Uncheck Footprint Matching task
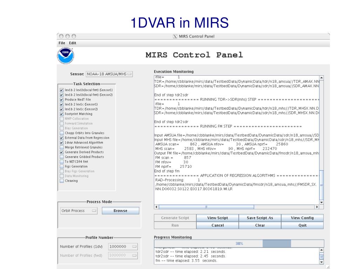The width and height of the screenshot is (359, 269). click(x=62, y=114)
